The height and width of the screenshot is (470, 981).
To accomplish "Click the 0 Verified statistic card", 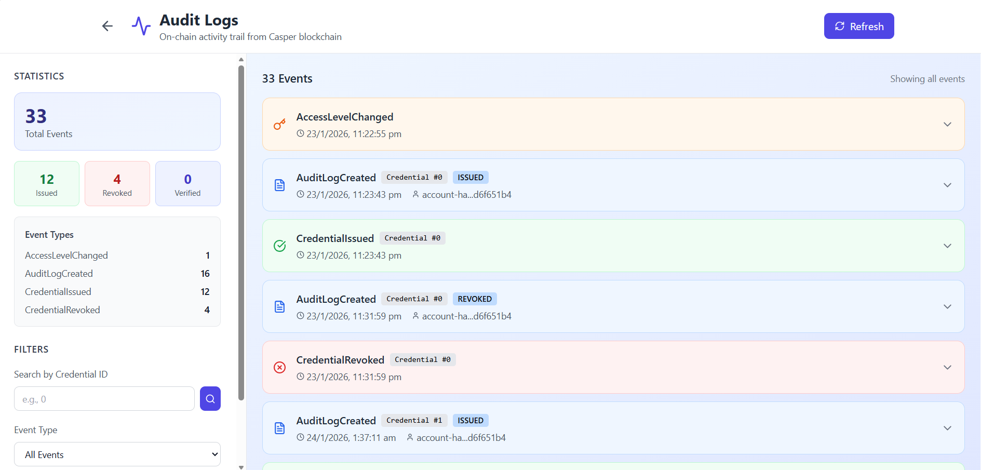I will click(x=188, y=184).
